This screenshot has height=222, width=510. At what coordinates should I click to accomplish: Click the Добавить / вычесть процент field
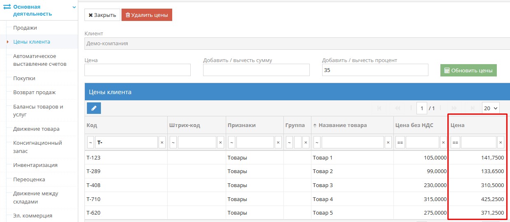pyautogui.click(x=375, y=70)
